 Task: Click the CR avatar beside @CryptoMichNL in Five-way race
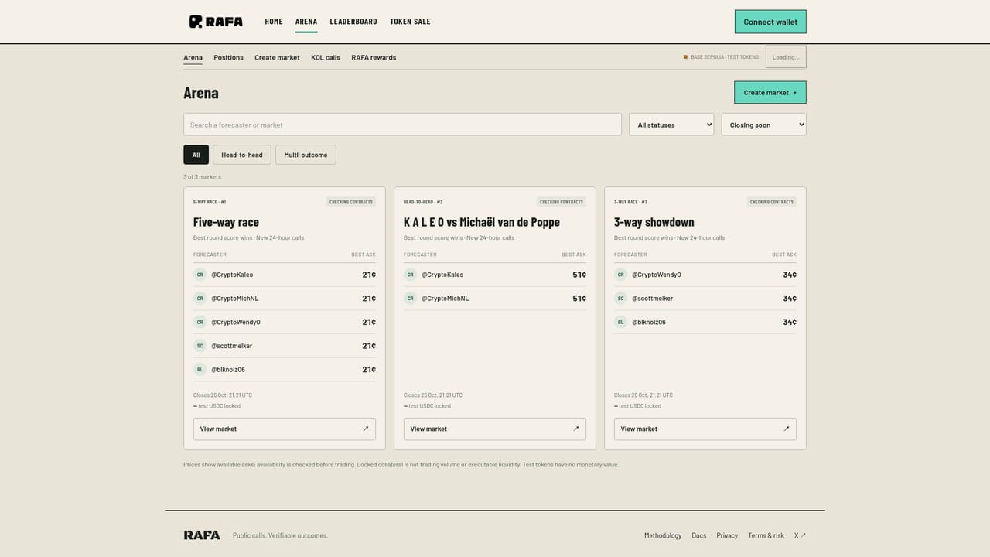click(x=200, y=299)
